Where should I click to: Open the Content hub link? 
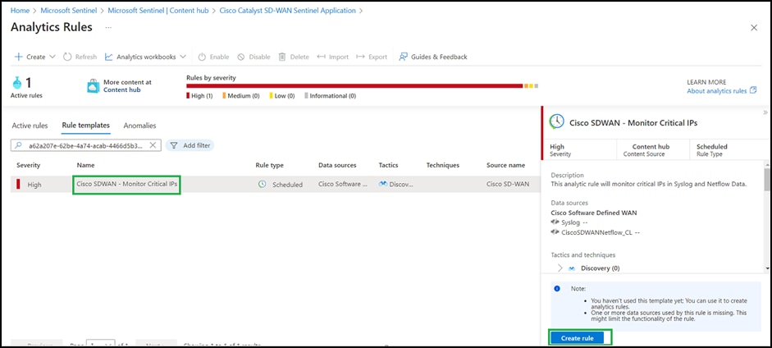point(121,89)
